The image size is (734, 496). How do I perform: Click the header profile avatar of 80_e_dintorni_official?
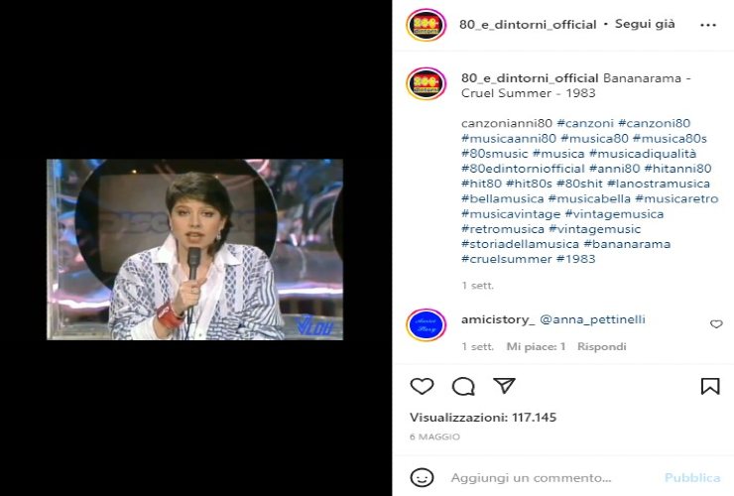(426, 25)
